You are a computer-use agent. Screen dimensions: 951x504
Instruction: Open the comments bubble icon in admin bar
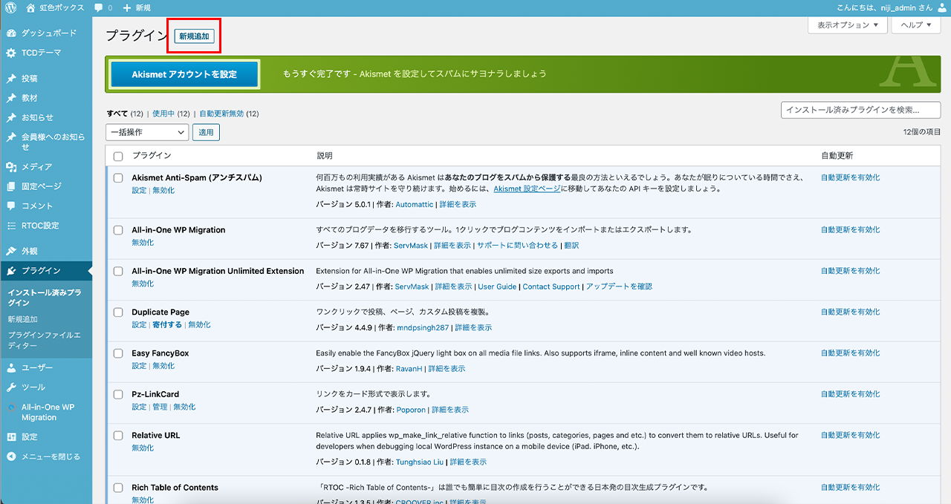click(x=99, y=7)
